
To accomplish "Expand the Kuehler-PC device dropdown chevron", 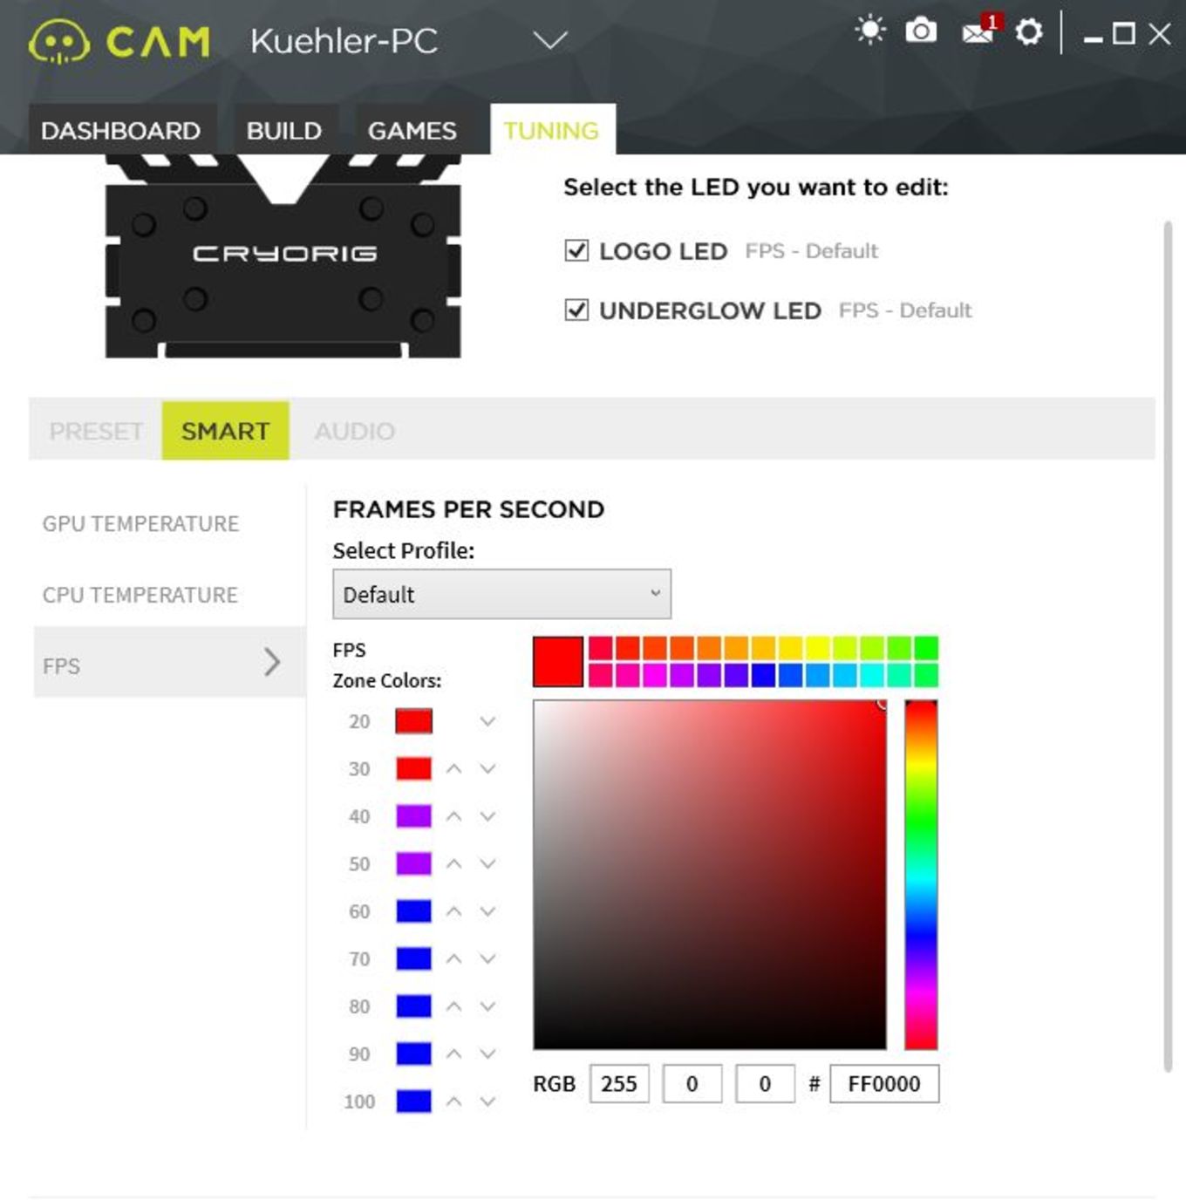I will tap(550, 40).
